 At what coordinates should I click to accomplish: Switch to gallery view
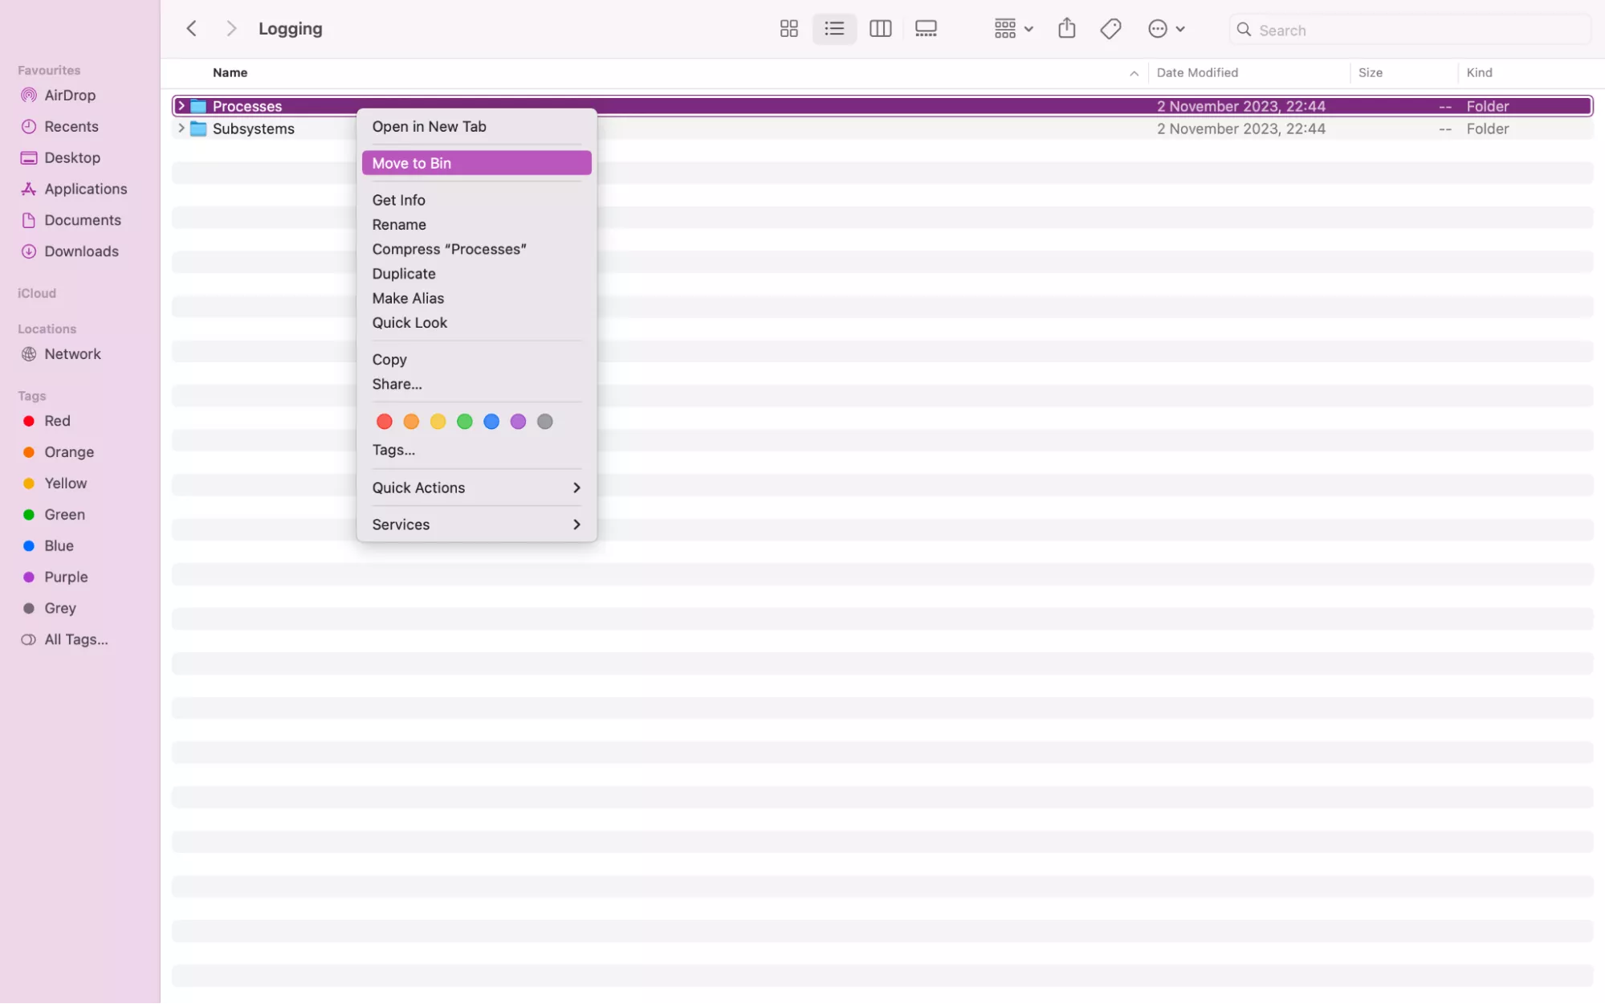[926, 29]
